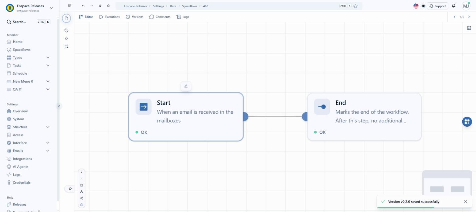This screenshot has height=212, width=476.
Task: Click Settings in the breadcrumb
Action: (158, 6)
